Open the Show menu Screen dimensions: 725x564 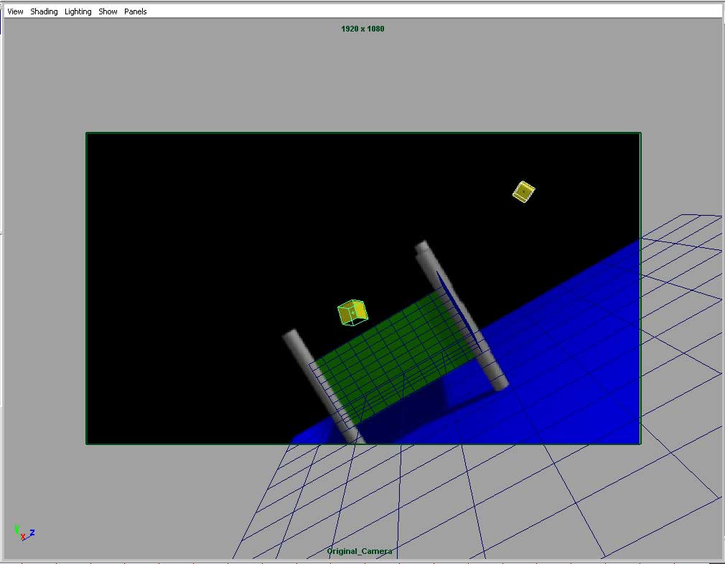pos(108,11)
